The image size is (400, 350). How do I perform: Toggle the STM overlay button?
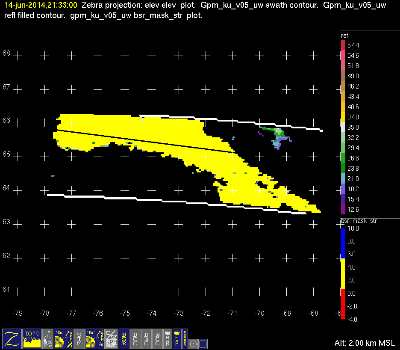pyautogui.click(x=79, y=338)
